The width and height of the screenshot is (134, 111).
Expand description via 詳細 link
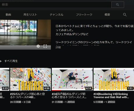[x=58, y=47]
